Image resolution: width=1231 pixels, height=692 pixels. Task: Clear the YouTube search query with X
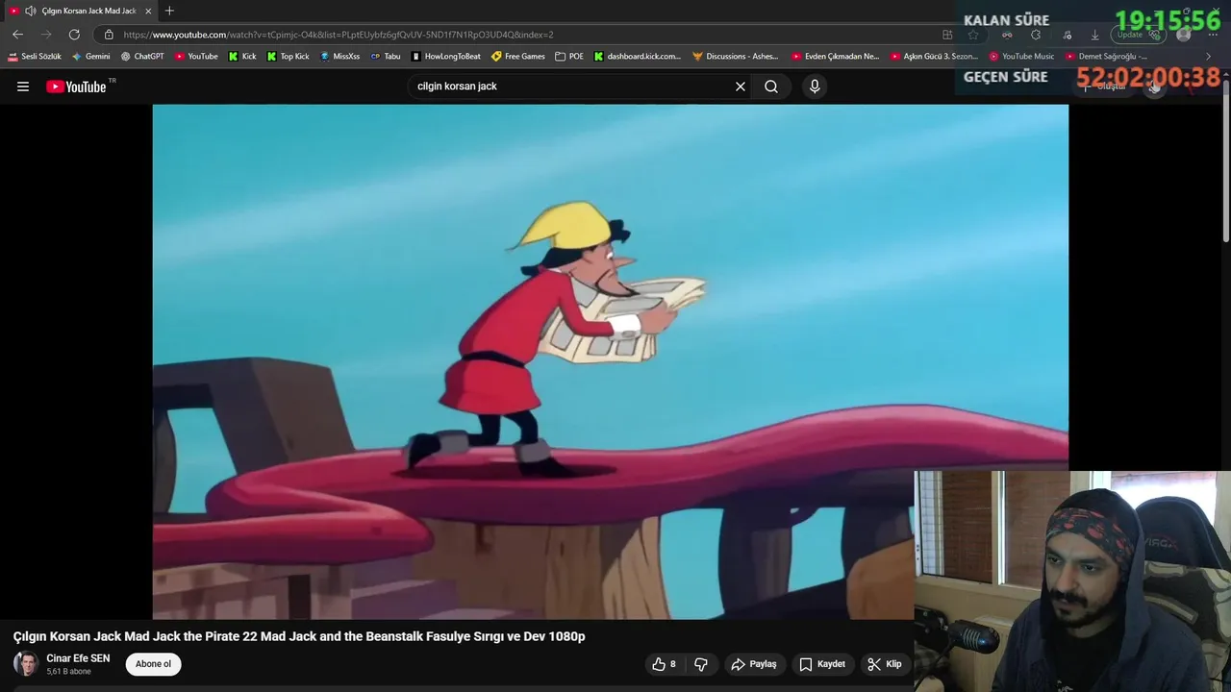coord(741,86)
